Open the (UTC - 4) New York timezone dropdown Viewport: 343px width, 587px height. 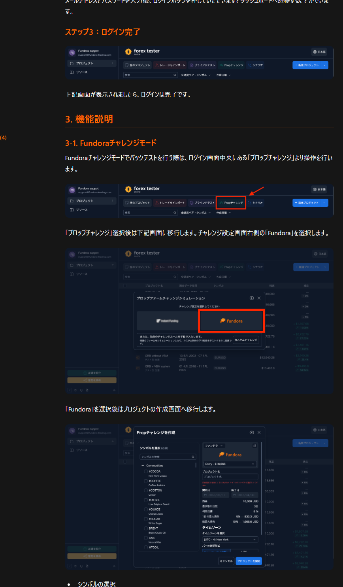coord(230,540)
